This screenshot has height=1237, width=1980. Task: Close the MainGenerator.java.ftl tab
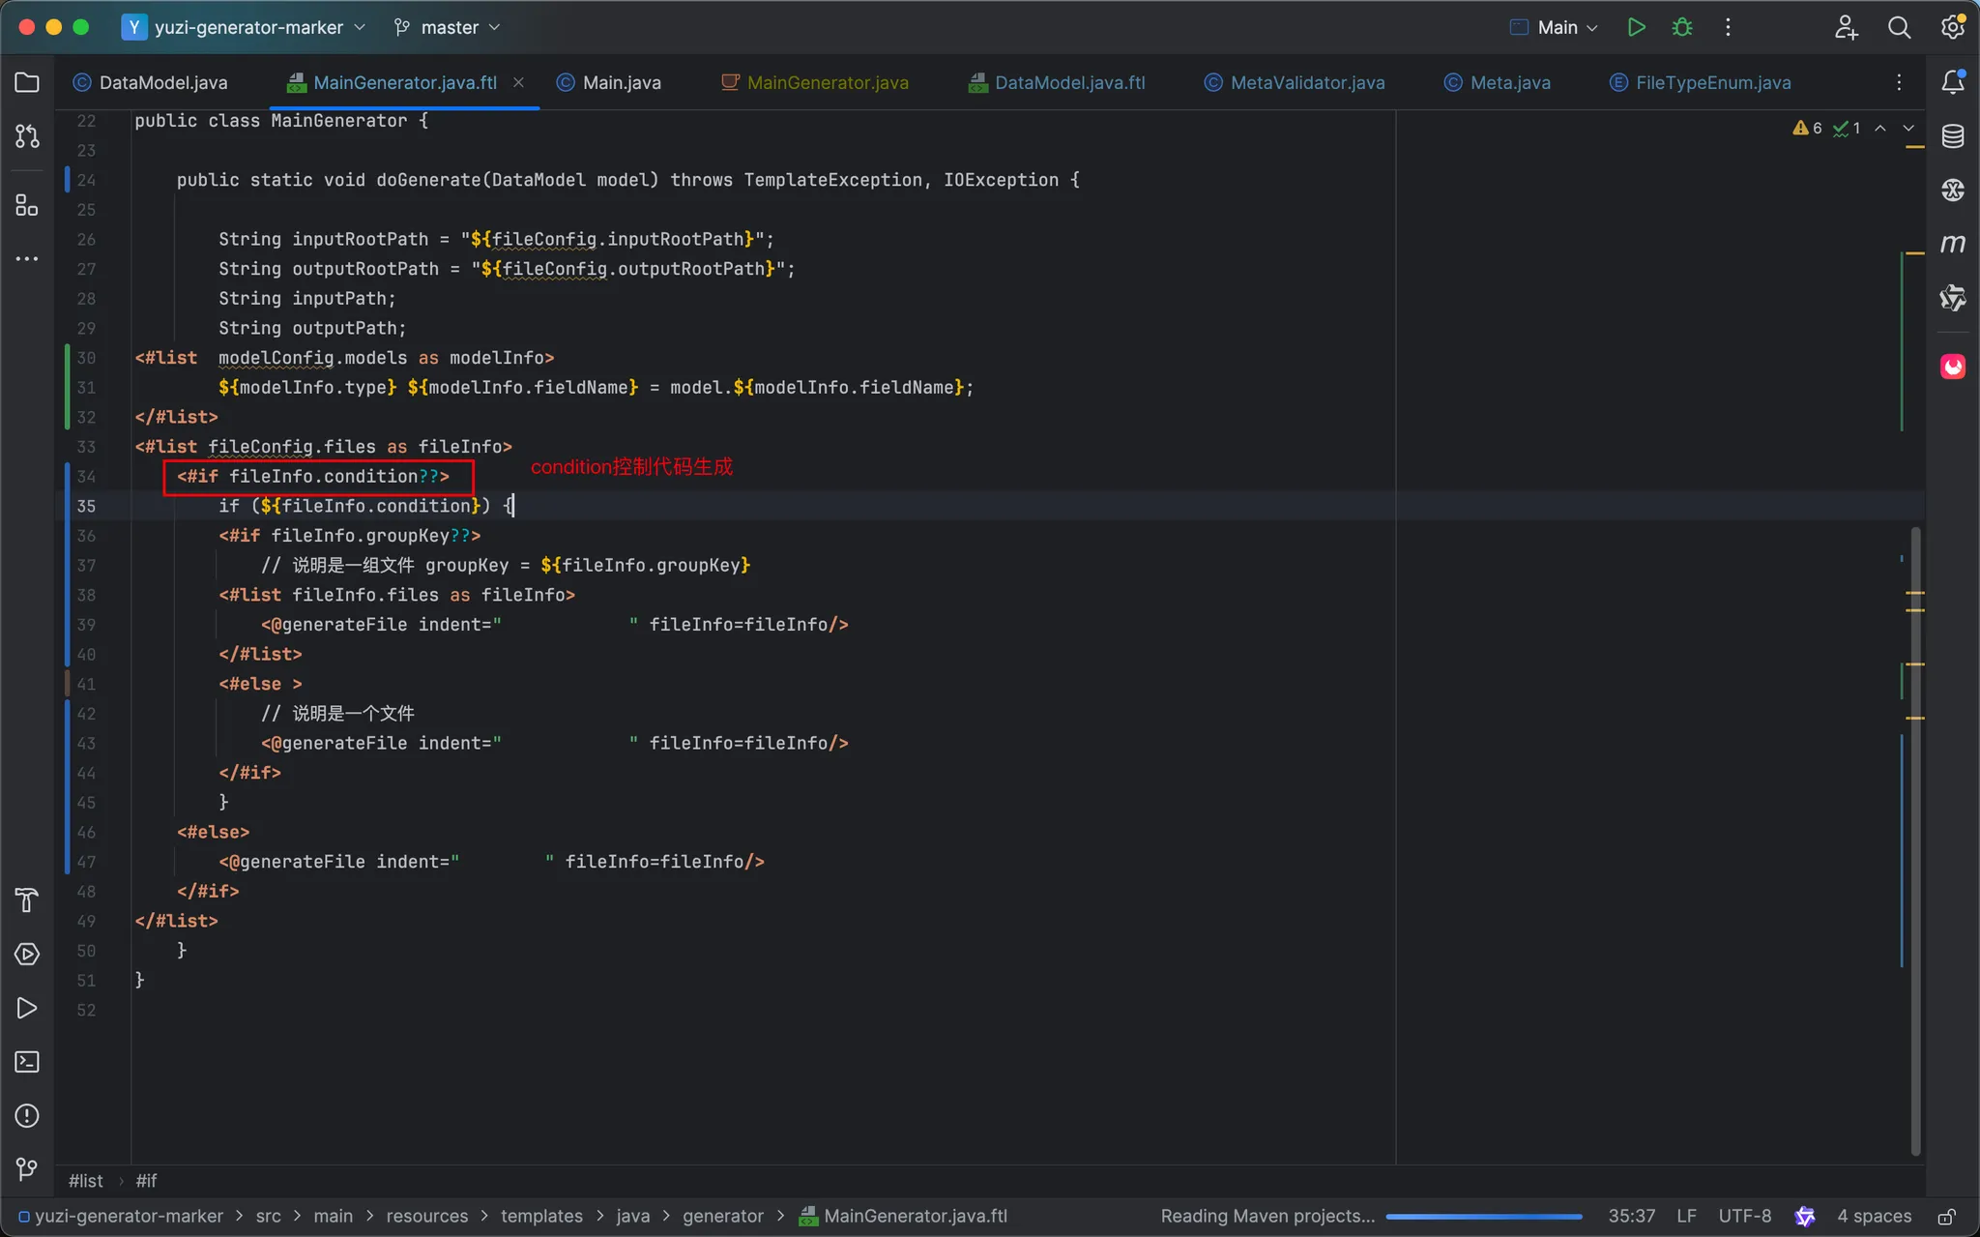518,82
